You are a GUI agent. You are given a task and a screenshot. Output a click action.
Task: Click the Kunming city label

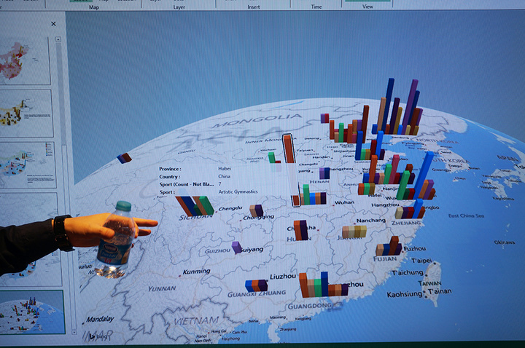197,272
